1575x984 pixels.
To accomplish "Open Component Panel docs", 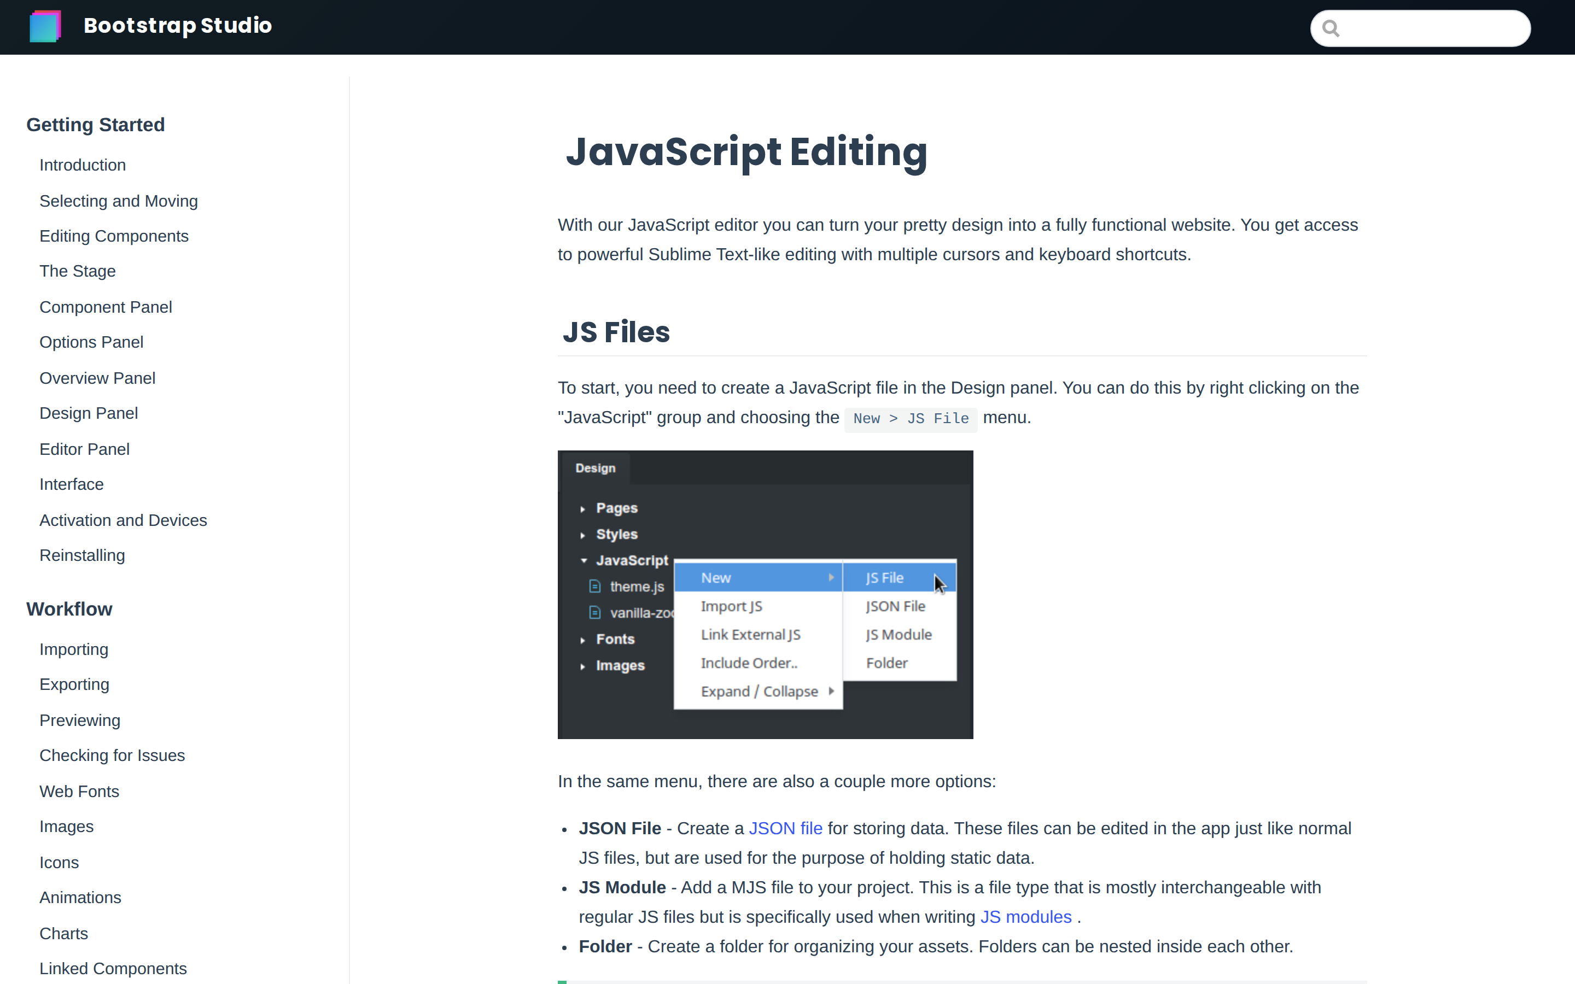I will pos(106,307).
